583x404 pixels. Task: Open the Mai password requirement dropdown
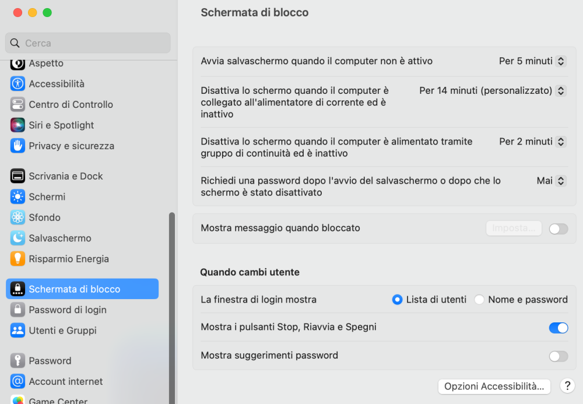pos(552,181)
